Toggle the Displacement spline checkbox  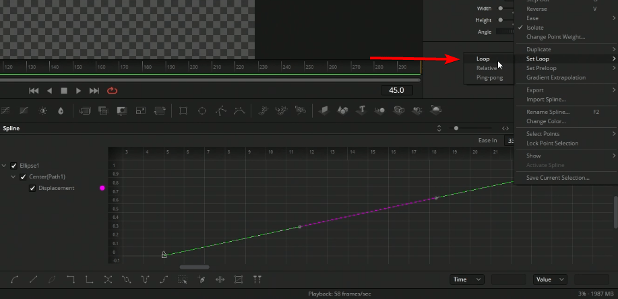click(33, 189)
